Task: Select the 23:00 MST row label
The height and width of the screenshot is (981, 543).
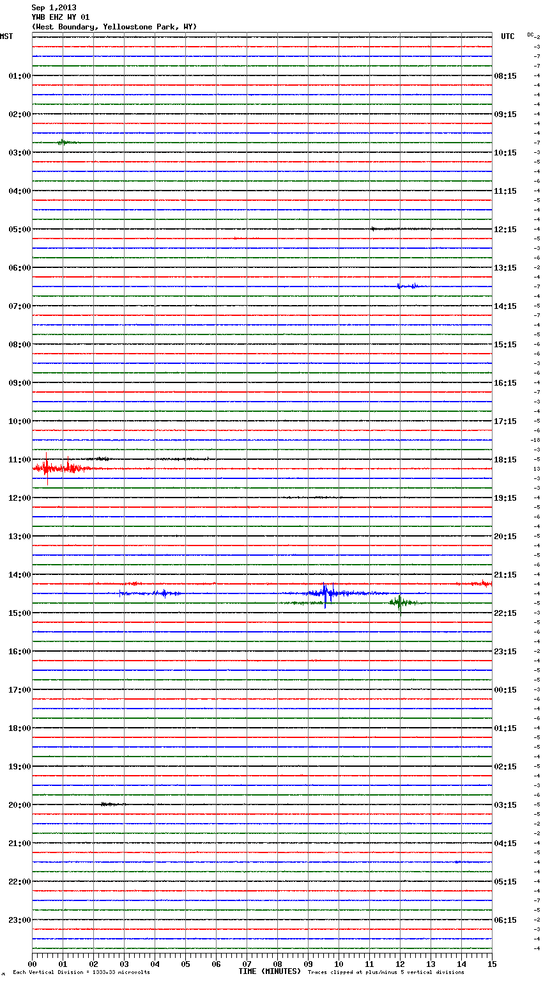Action: [x=19, y=920]
